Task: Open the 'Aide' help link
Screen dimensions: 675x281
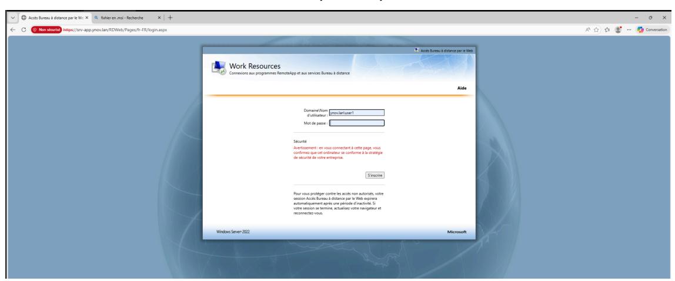Action: [462, 88]
